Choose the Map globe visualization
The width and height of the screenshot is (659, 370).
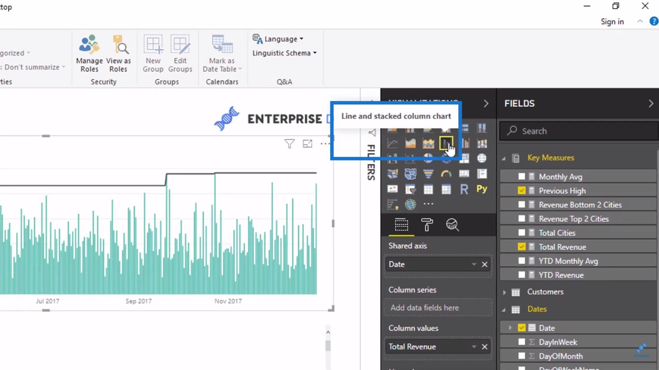click(x=482, y=158)
